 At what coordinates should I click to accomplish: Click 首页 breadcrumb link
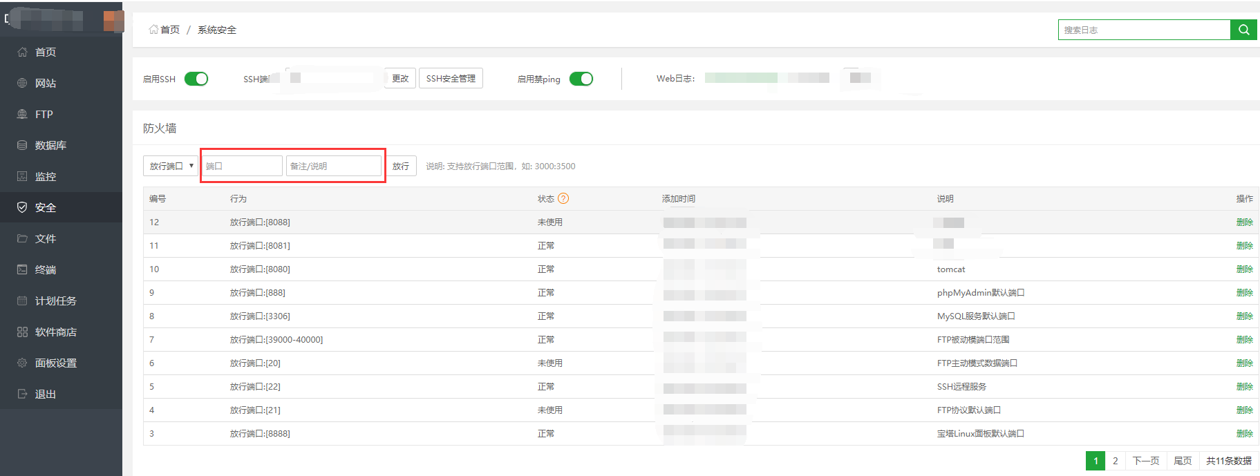pos(170,30)
